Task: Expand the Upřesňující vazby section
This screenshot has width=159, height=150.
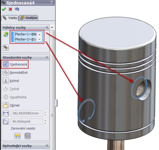Action: pos(47,145)
